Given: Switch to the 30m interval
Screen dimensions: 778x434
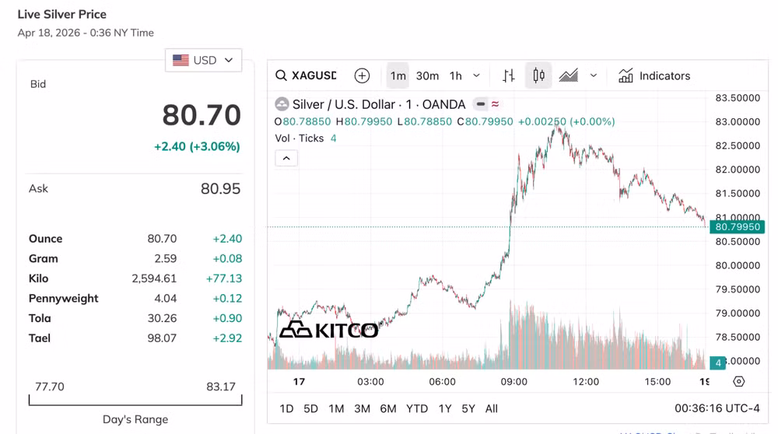Looking at the screenshot, I should point(427,75).
